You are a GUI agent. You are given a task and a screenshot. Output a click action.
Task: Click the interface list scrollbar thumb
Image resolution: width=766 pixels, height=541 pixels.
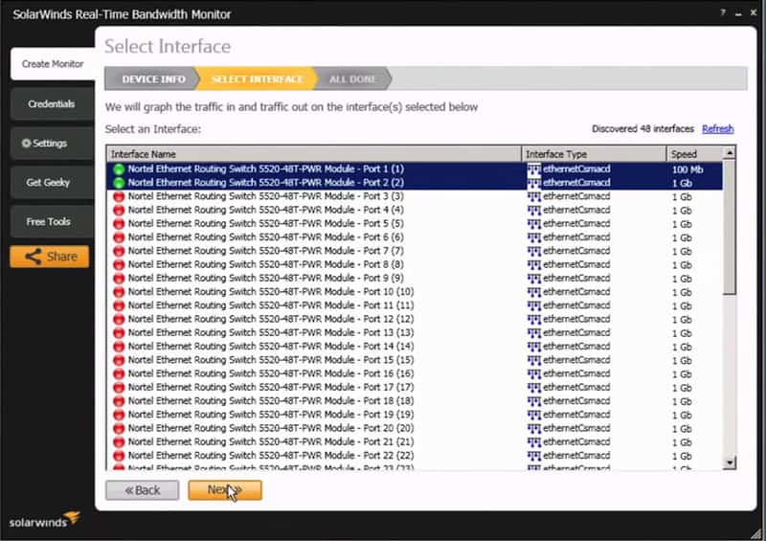click(730, 228)
